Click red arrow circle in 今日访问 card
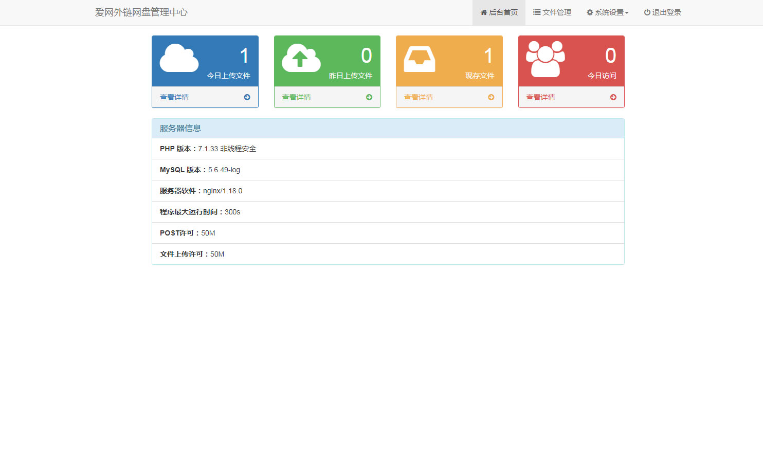This screenshot has width=763, height=454. click(x=613, y=97)
